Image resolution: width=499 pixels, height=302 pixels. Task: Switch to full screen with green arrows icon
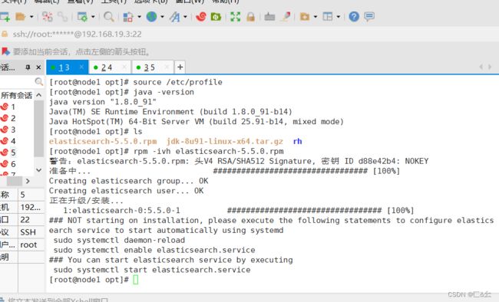pyautogui.click(x=235, y=17)
